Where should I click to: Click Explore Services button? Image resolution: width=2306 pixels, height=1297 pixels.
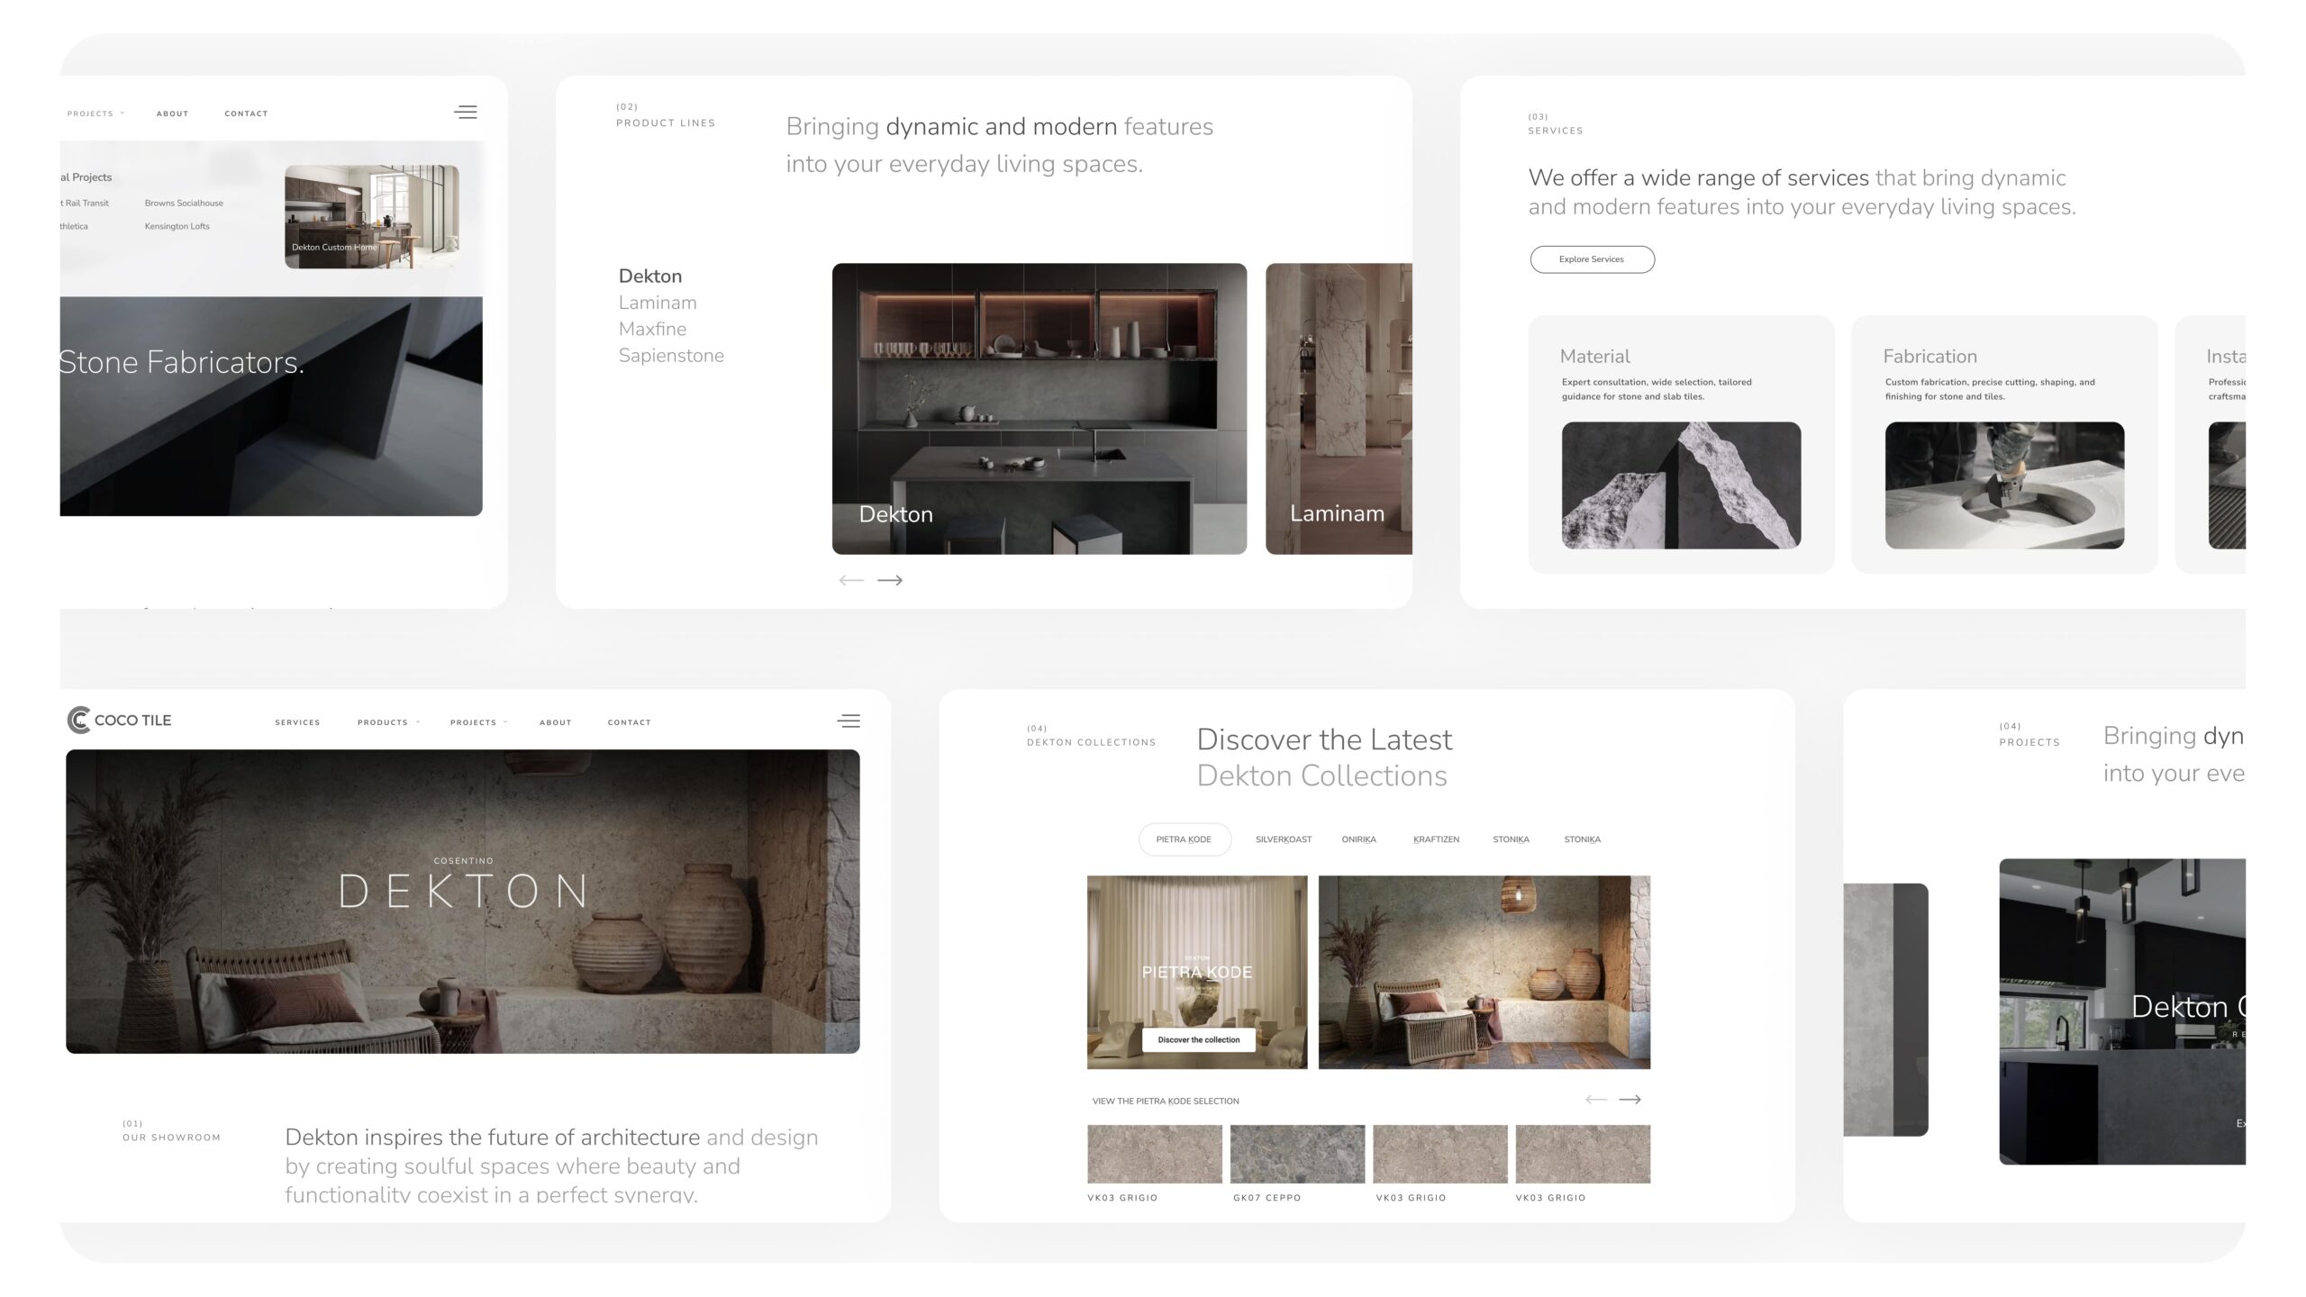[1592, 259]
